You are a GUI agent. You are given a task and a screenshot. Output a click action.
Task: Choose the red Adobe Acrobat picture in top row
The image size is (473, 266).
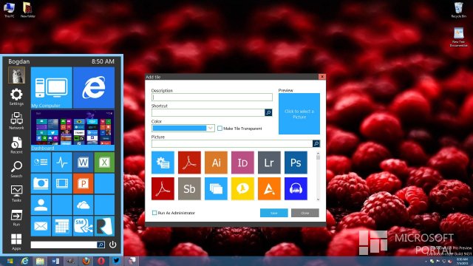pos(189,163)
